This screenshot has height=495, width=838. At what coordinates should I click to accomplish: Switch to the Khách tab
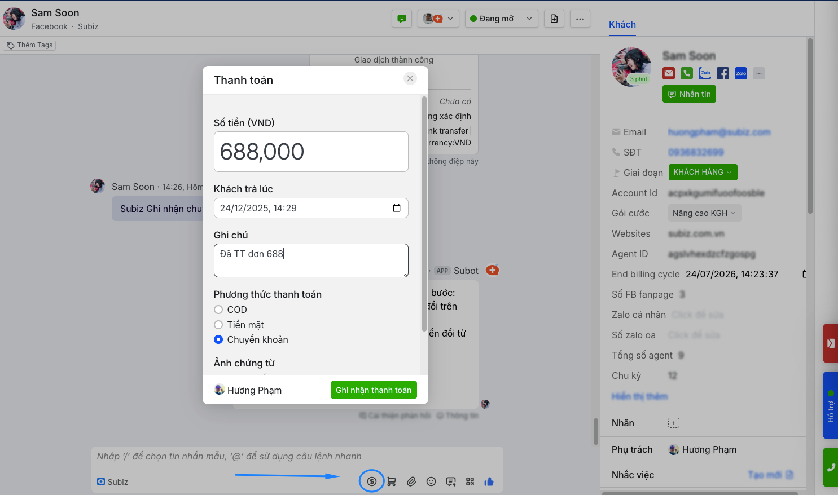pos(622,24)
